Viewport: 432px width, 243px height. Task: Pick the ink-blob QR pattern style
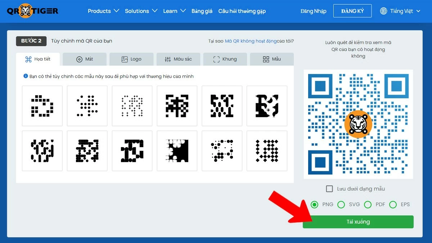[177, 150]
